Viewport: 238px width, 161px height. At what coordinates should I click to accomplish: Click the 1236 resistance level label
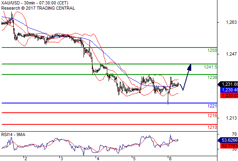click(x=212, y=77)
